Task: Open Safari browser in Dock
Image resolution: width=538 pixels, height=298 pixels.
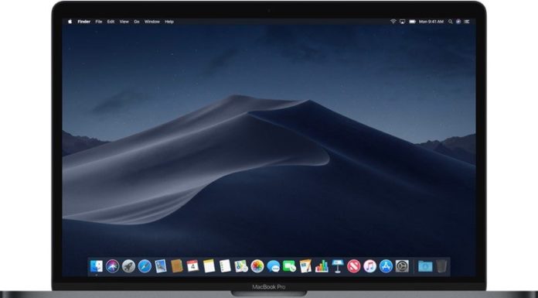Action: [145, 266]
